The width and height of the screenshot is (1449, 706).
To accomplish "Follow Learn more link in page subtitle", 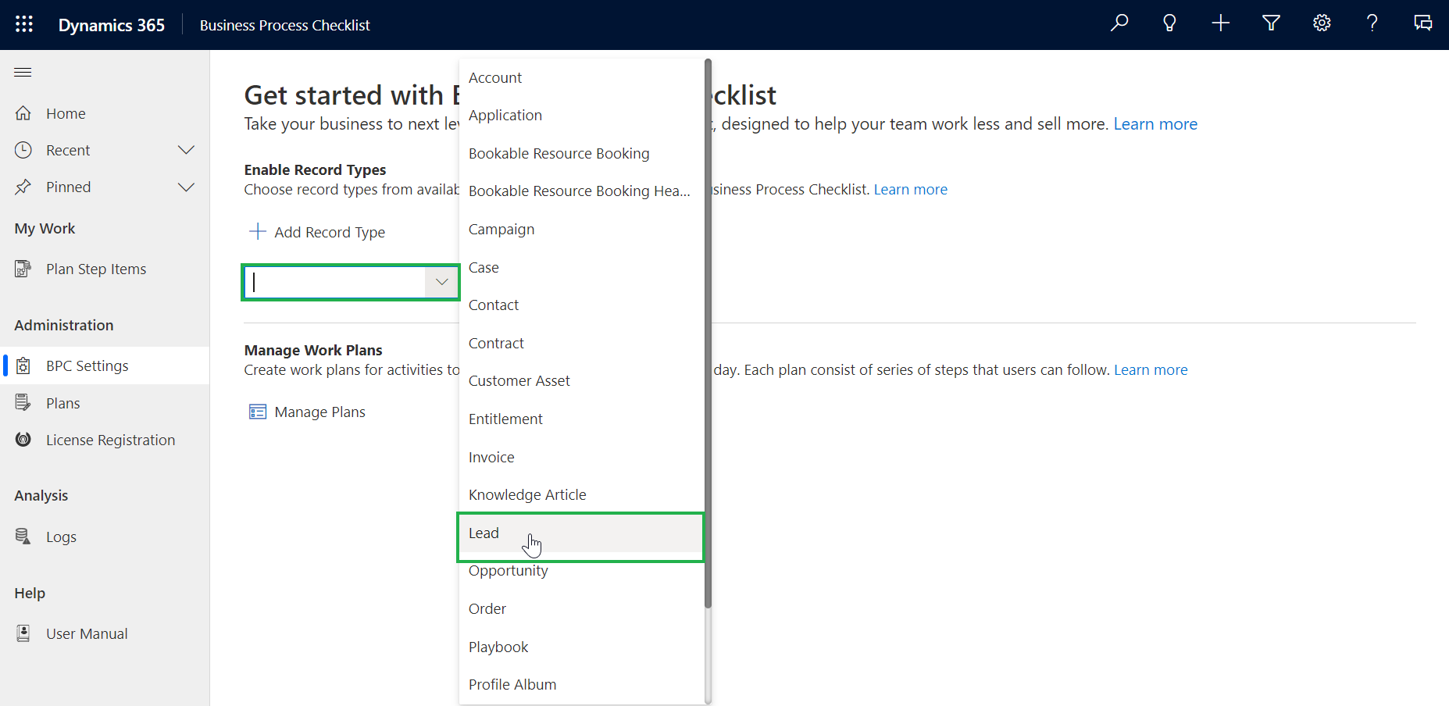I will tap(1155, 123).
